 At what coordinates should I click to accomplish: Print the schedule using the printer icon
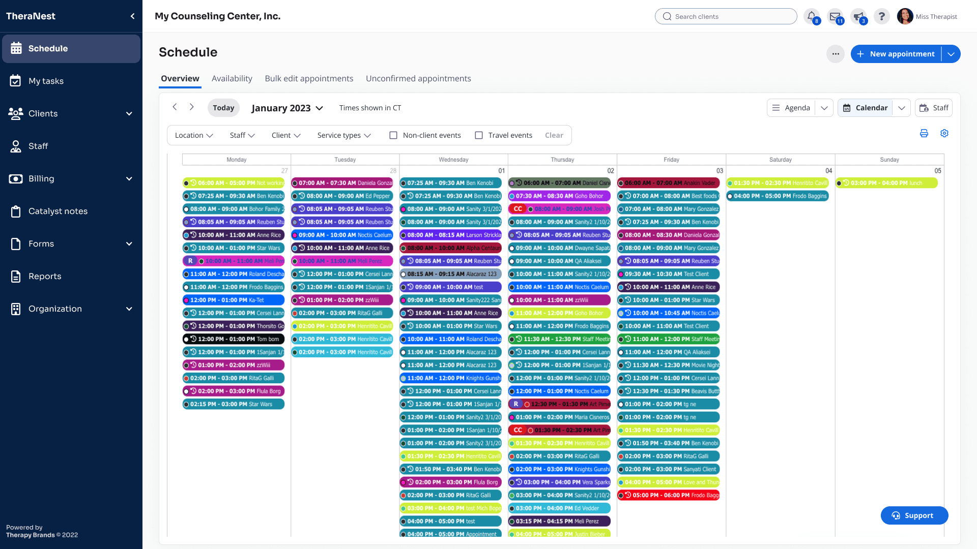925,133
